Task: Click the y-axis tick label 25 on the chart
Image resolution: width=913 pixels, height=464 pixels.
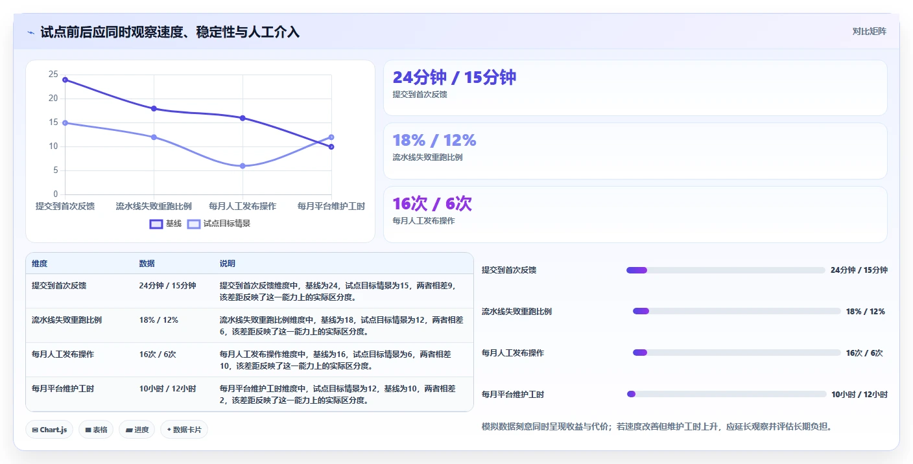Action: tap(53, 75)
